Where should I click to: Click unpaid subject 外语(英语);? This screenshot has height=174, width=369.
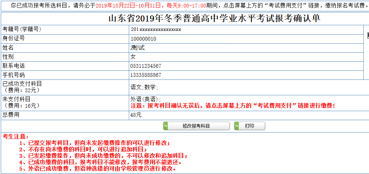click(145, 99)
